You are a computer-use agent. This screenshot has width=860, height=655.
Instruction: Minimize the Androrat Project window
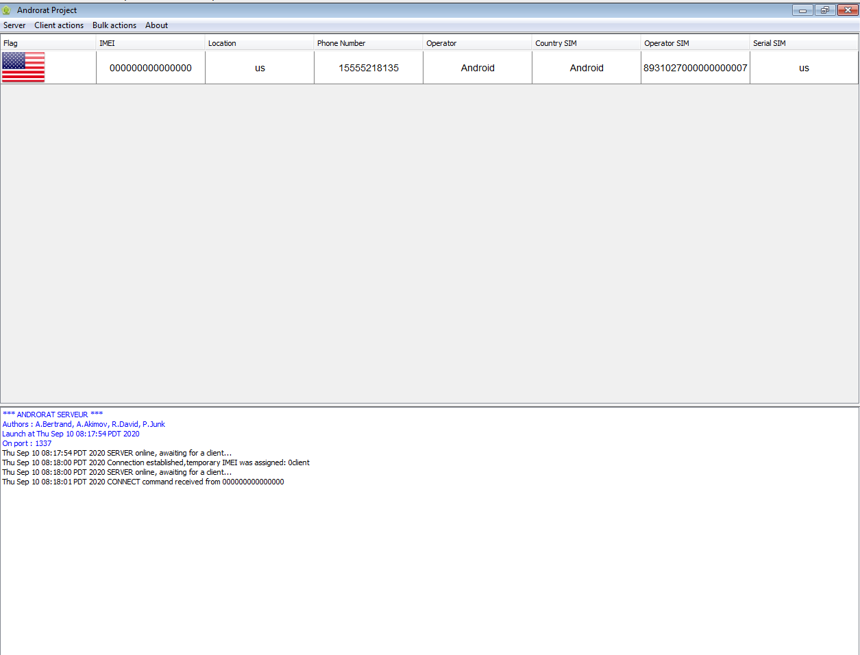(x=802, y=10)
